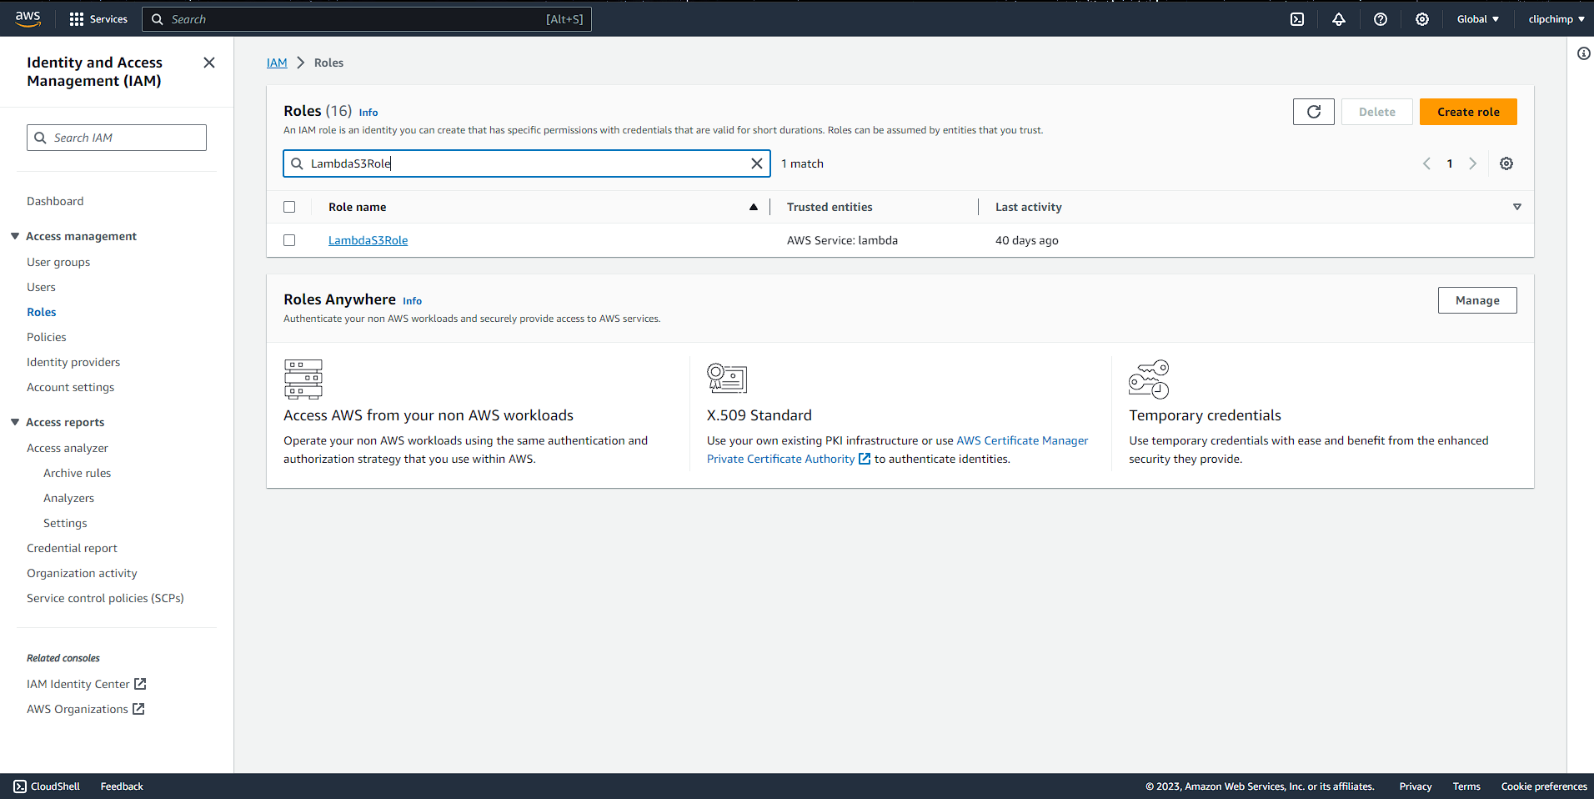Open Info link next to Roles heading

click(368, 113)
